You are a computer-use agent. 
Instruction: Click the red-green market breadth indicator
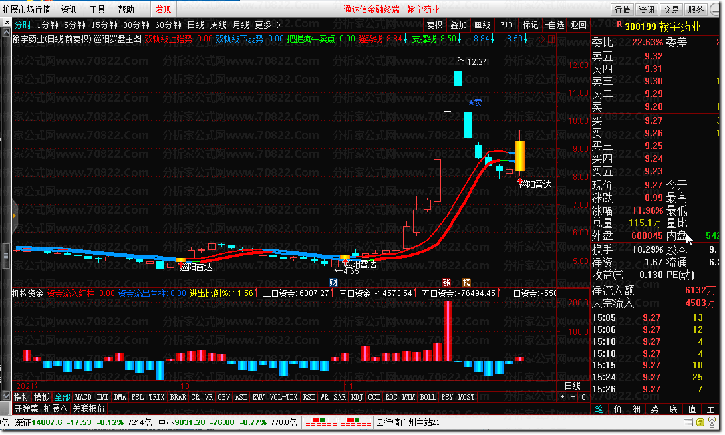[x=339, y=422]
